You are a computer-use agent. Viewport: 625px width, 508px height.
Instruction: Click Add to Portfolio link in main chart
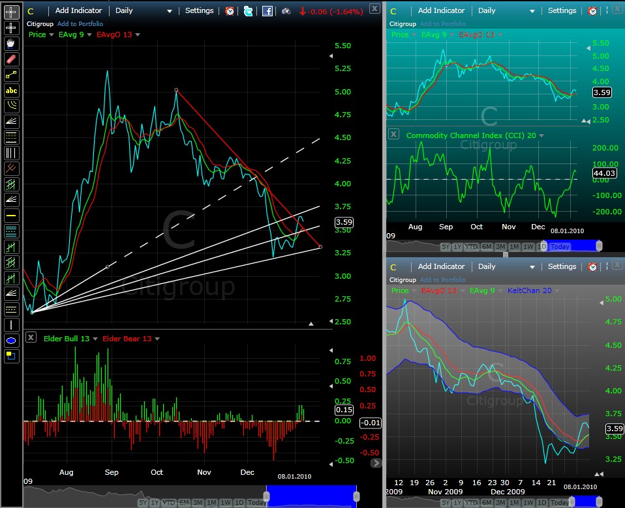coord(80,24)
